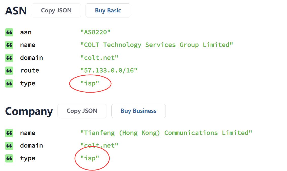Click the Company heading

tap(29, 111)
